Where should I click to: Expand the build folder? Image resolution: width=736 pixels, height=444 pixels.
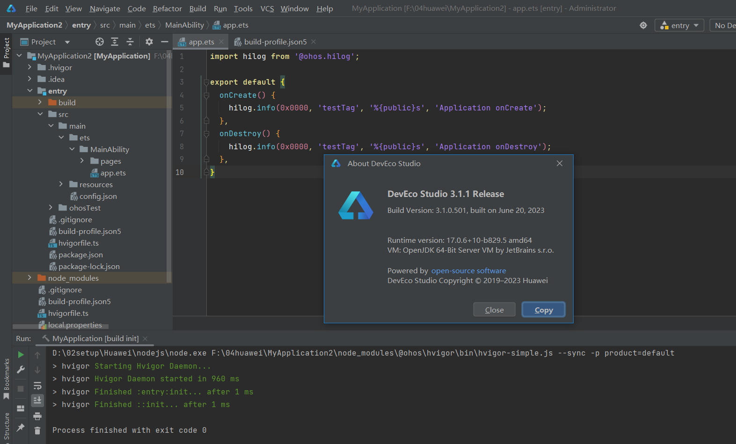(x=40, y=102)
